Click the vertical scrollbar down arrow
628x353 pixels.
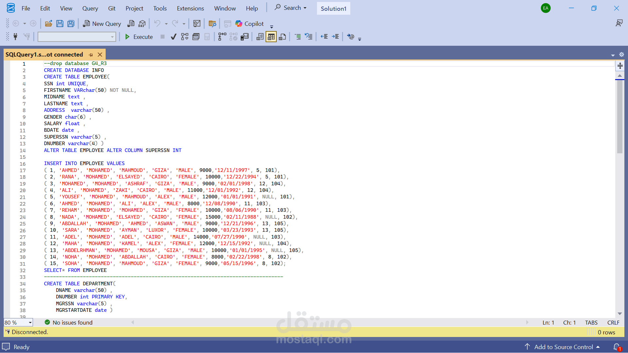(x=619, y=314)
